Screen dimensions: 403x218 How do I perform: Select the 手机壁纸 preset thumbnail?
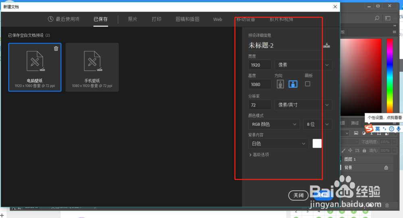tap(92, 67)
